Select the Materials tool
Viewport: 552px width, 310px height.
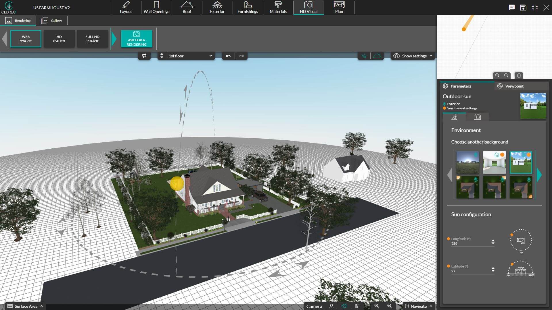pyautogui.click(x=278, y=7)
